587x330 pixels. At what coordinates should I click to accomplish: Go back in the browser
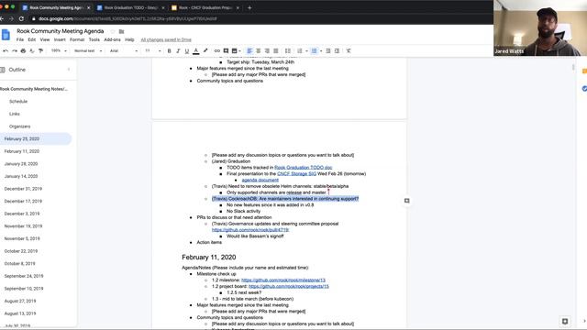tap(2, 18)
